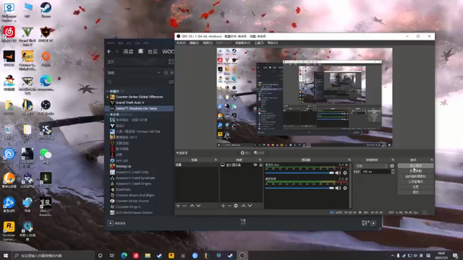Screen dimensions: 463x260
Task: Select Counter-Strike: Global Offensive in Steam library
Action: [139, 97]
